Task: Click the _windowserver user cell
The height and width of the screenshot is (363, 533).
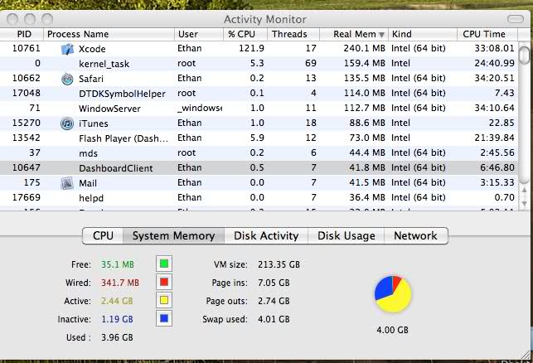Action: (200, 108)
